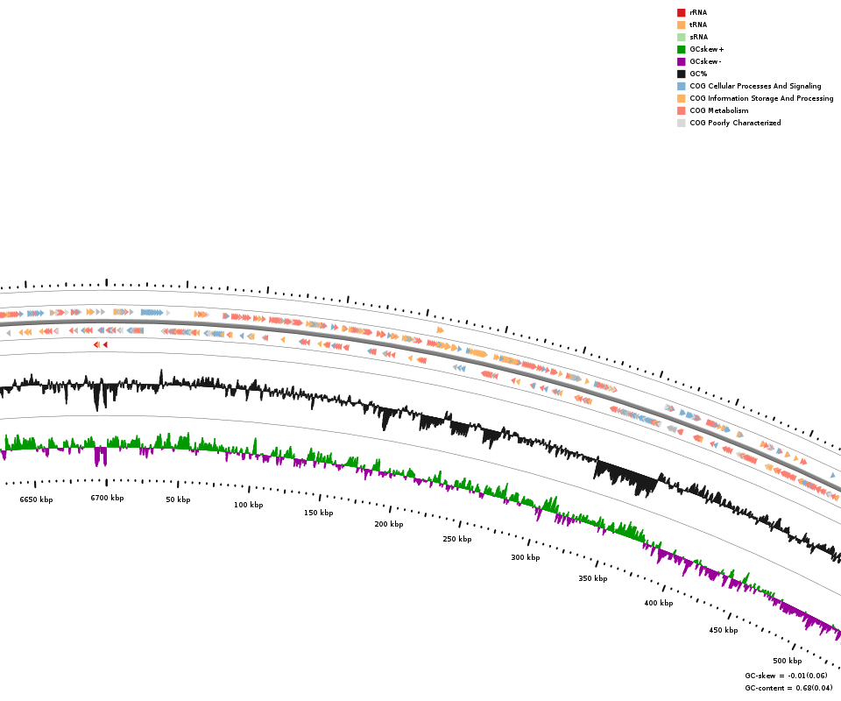Click the 6700 kbp scale label
Viewport: 841px width, 701px height.
[107, 498]
